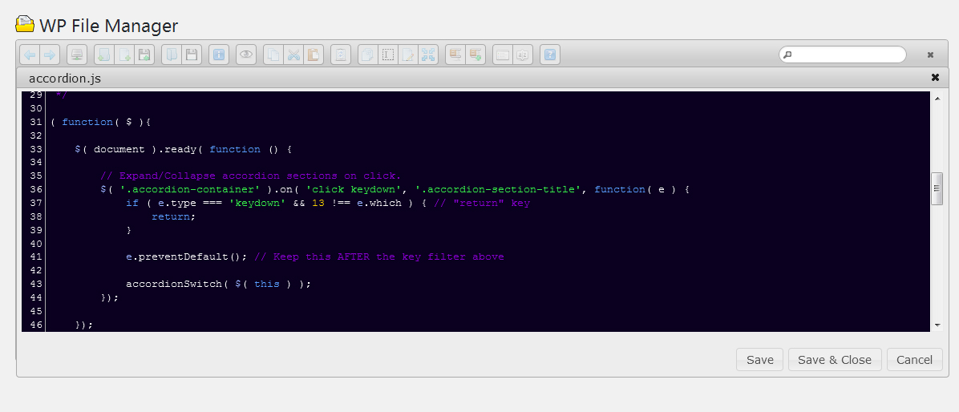Click the a-z sort icon
Screen dimensions: 959x412
523,55
